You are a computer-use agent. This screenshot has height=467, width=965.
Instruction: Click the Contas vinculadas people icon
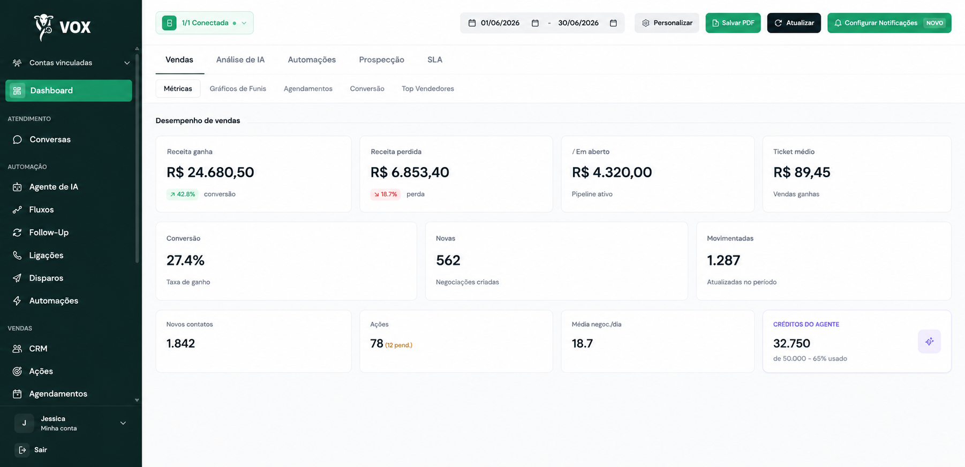(17, 63)
